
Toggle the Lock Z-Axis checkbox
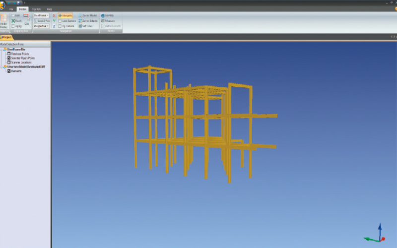pos(36,21)
